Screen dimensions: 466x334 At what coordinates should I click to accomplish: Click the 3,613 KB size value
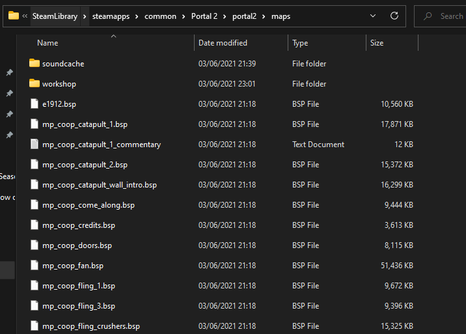pyautogui.click(x=398, y=225)
